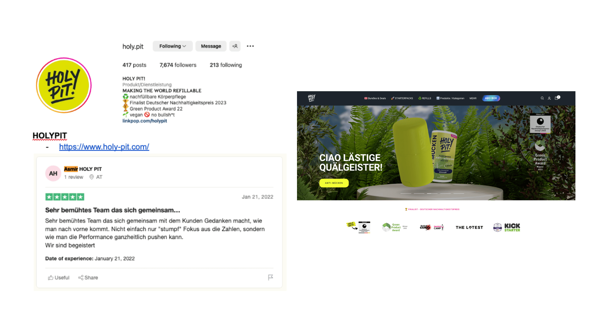Click the Following dropdown button

pyautogui.click(x=173, y=46)
